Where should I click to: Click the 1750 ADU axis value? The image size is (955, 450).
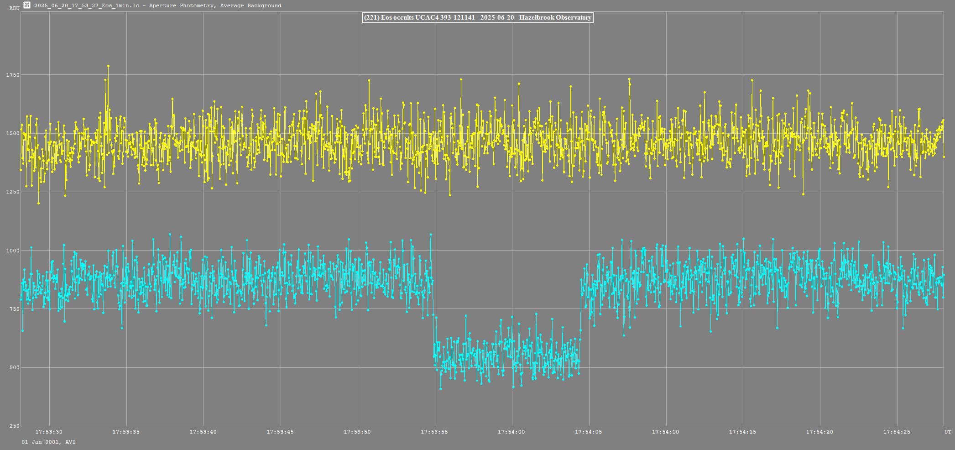(13, 75)
